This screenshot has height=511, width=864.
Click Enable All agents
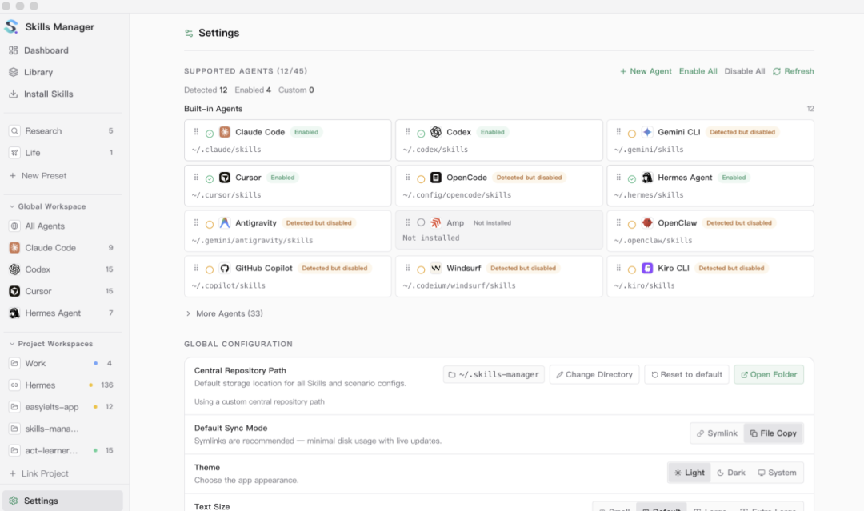[x=698, y=71]
